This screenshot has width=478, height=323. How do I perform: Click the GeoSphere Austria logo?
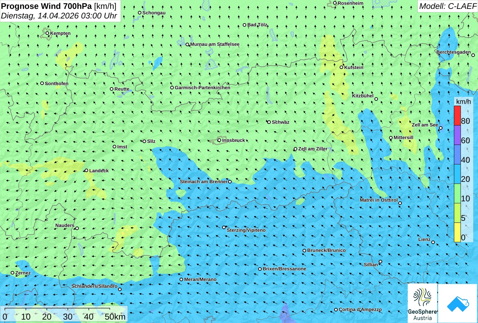point(423,303)
